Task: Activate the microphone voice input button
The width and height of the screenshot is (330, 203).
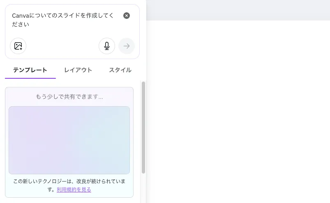Action: [107, 46]
